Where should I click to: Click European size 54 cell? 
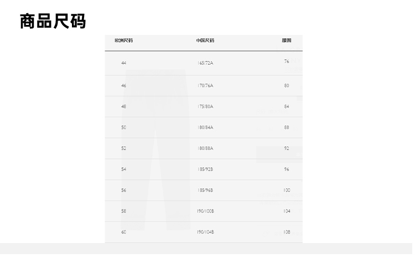[x=123, y=169]
